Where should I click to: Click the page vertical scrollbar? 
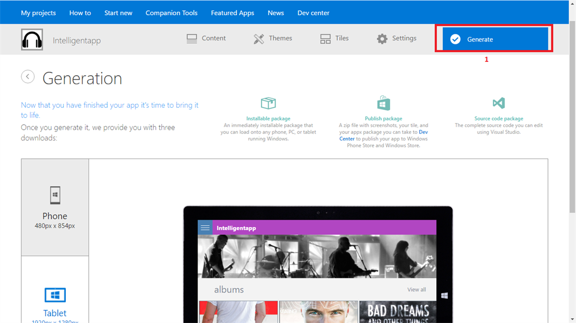pyautogui.click(x=572, y=117)
